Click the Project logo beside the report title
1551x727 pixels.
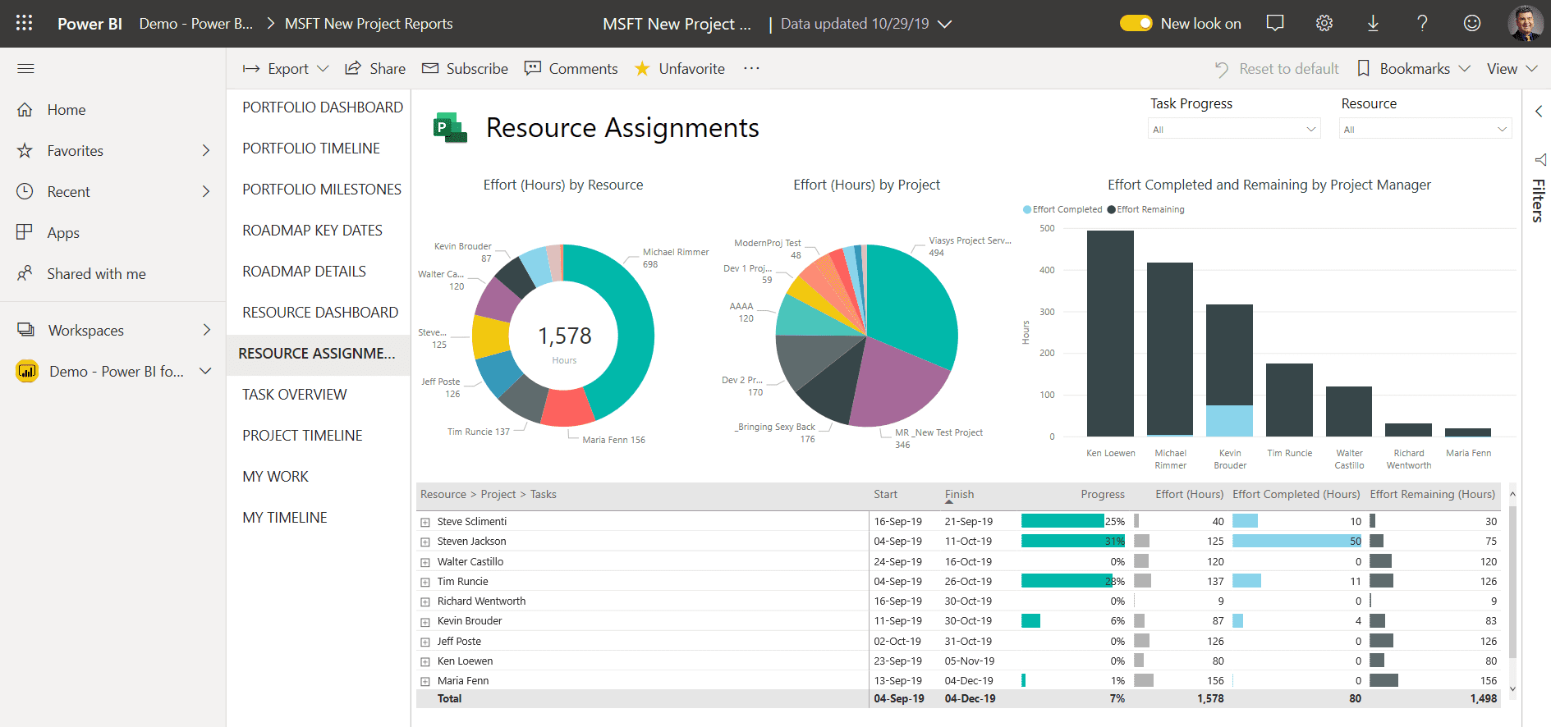pyautogui.click(x=450, y=128)
